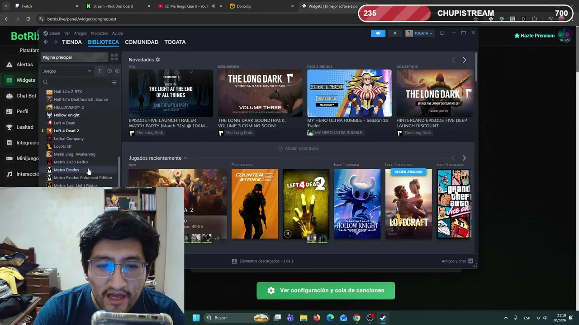The width and height of the screenshot is (579, 325).
Task: Open the TOGATA profile tab
Action: click(175, 42)
